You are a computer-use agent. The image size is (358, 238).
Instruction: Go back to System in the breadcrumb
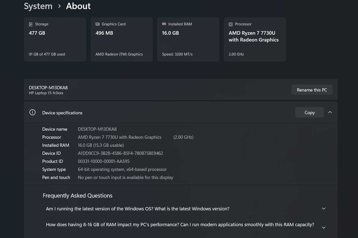38,6
